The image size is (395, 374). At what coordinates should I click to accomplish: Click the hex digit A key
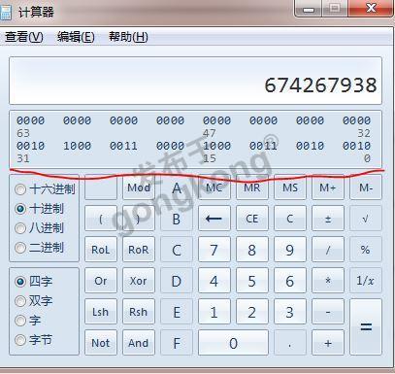[x=177, y=187]
